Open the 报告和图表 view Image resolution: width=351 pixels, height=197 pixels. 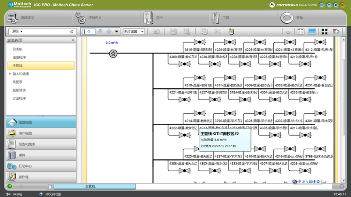pos(27,144)
